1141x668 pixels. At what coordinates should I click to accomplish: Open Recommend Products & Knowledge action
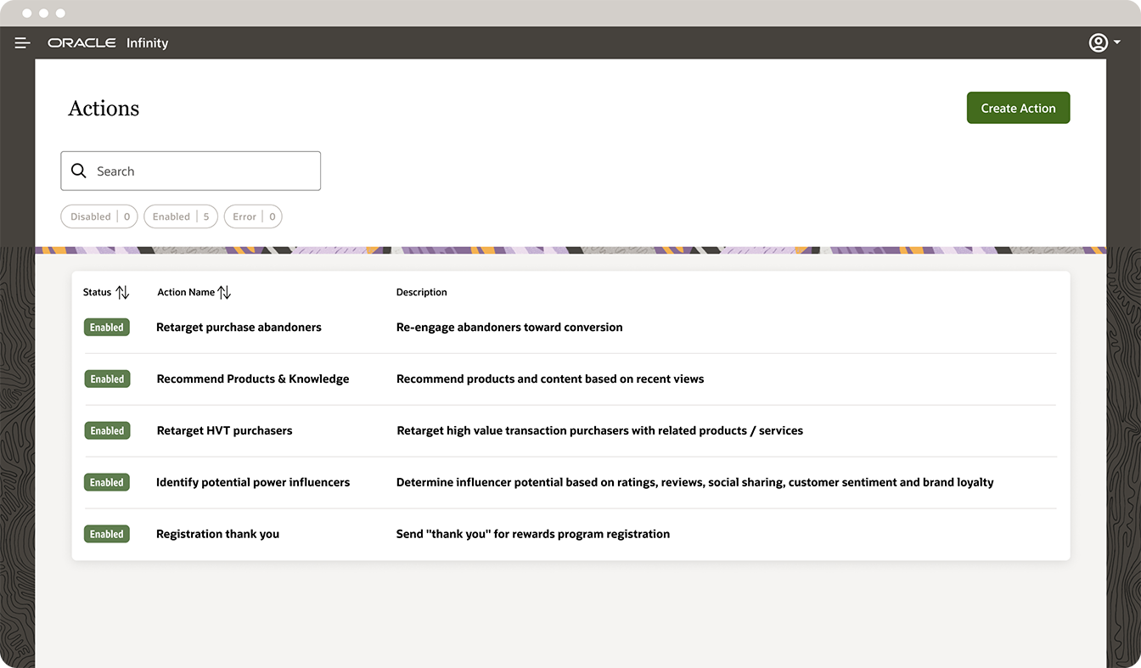(253, 379)
